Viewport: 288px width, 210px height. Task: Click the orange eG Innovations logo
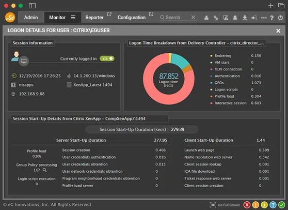[10, 17]
